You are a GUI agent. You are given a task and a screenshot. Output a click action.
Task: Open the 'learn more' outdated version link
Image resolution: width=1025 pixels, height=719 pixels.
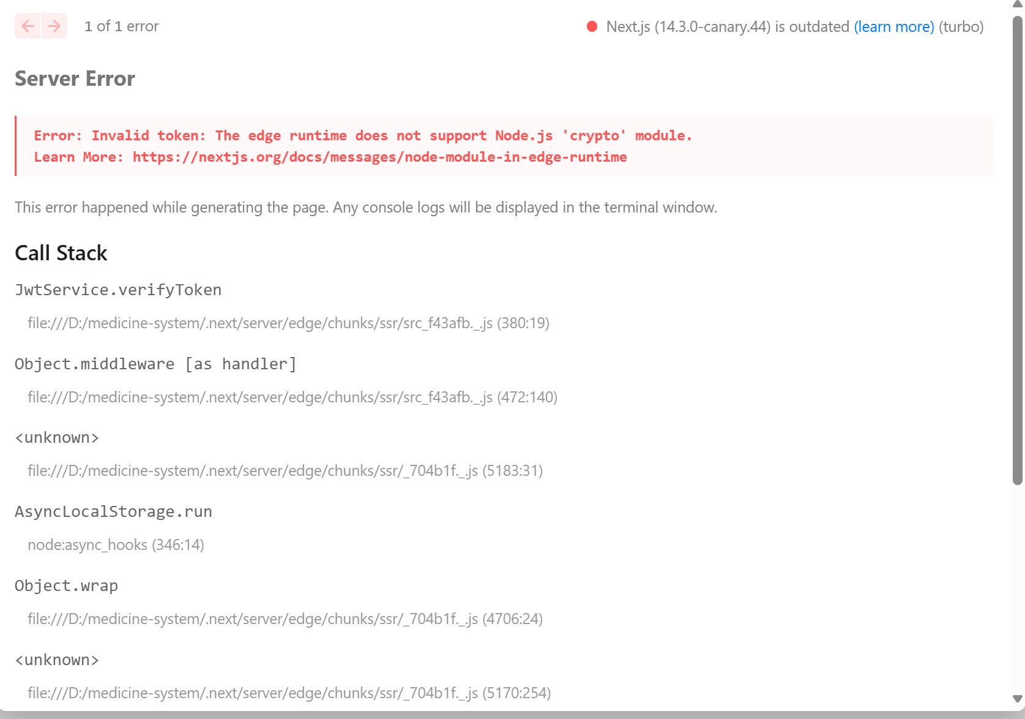893,26
